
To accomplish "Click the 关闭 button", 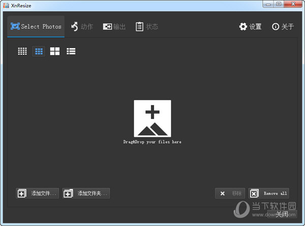I will tap(282, 214).
